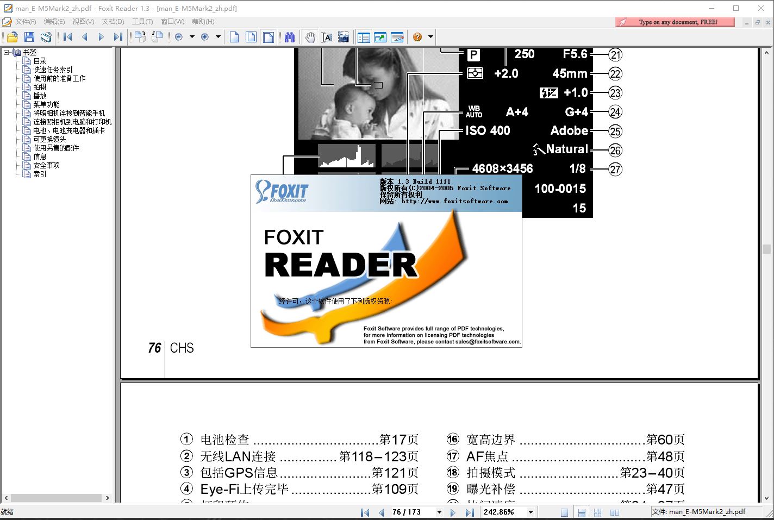
Task: Open the 播放 bookmark
Action: click(40, 96)
